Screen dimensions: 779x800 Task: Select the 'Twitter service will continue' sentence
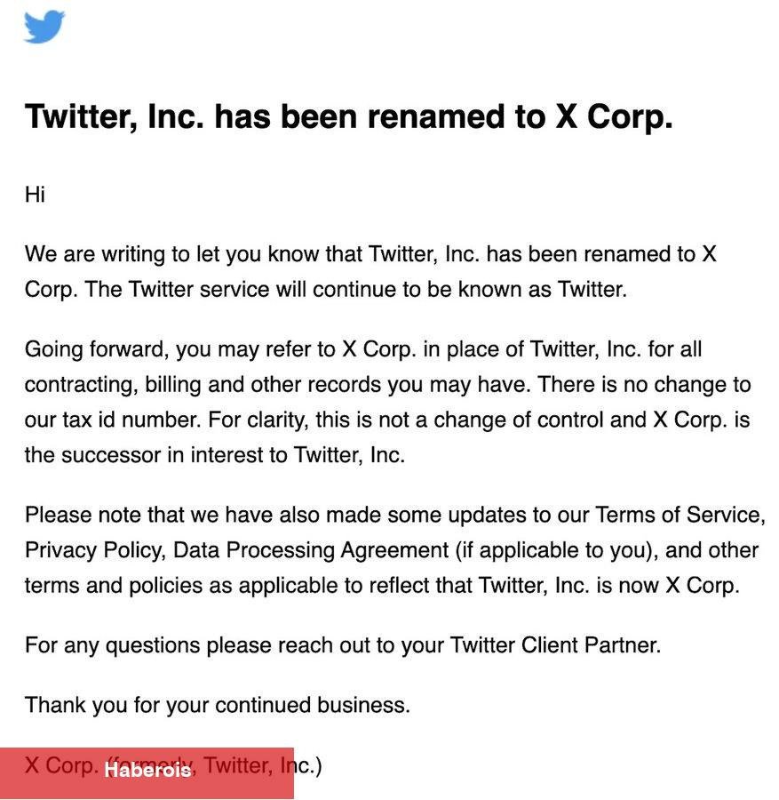coord(356,289)
